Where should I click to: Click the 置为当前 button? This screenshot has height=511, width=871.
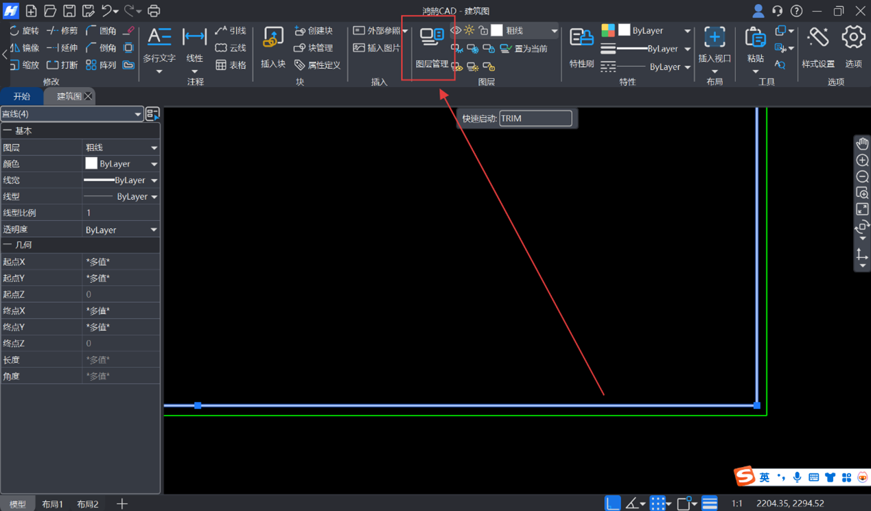(524, 49)
